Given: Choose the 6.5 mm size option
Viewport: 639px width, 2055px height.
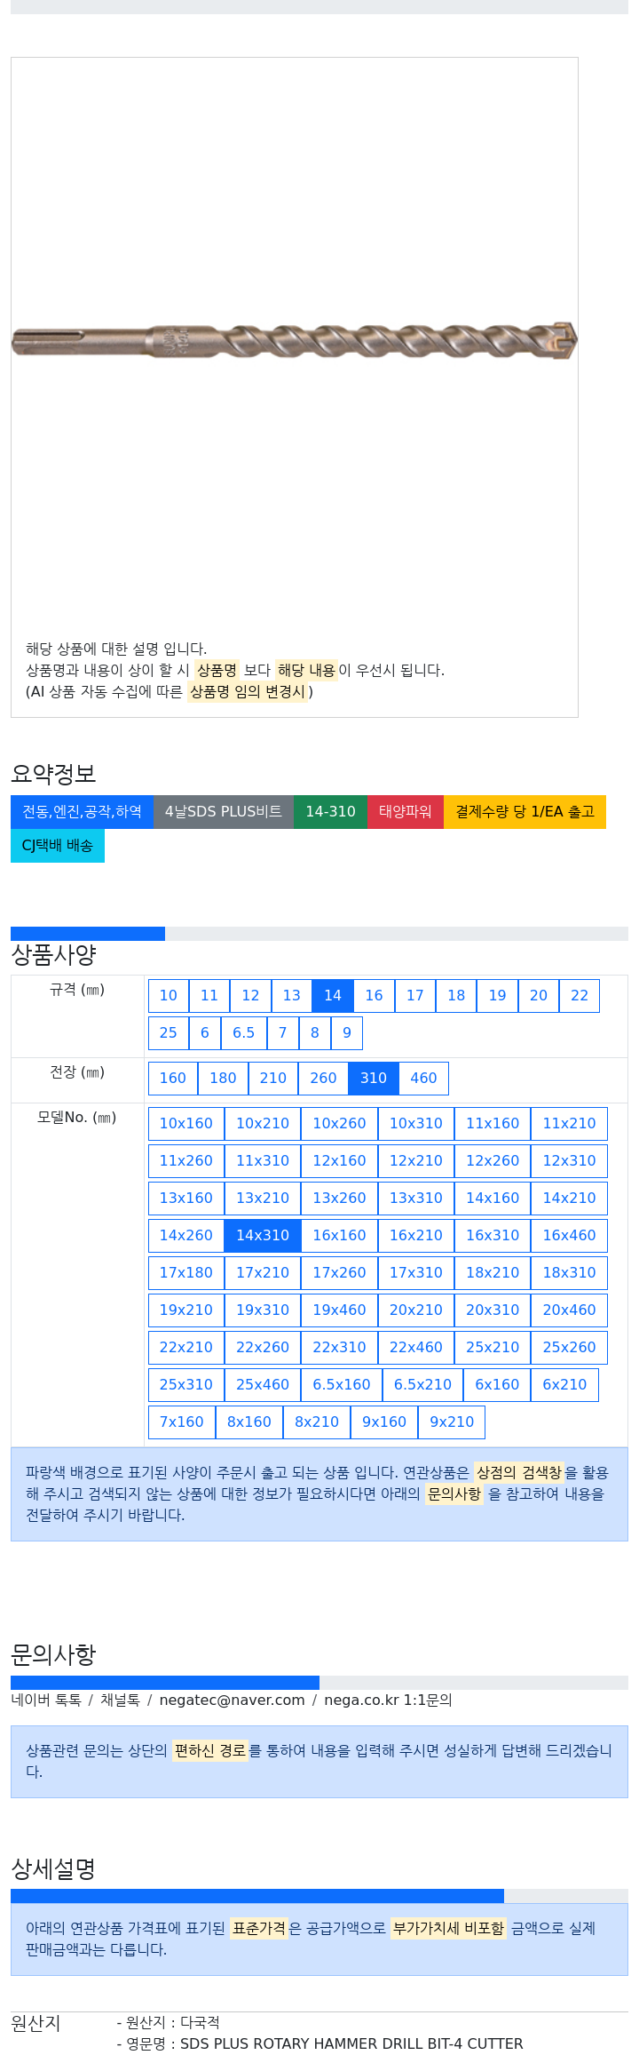Looking at the screenshot, I should (x=244, y=1032).
